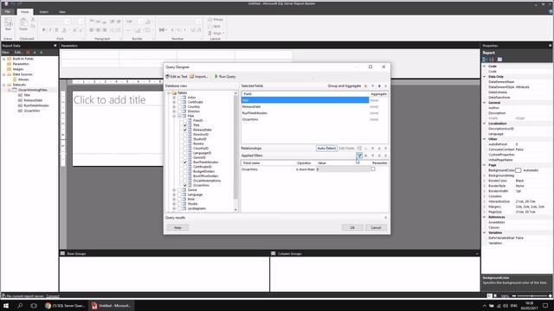The width and height of the screenshot is (554, 311).
Task: Click the BackgroundColor swatch in Properties
Action: click(518, 170)
